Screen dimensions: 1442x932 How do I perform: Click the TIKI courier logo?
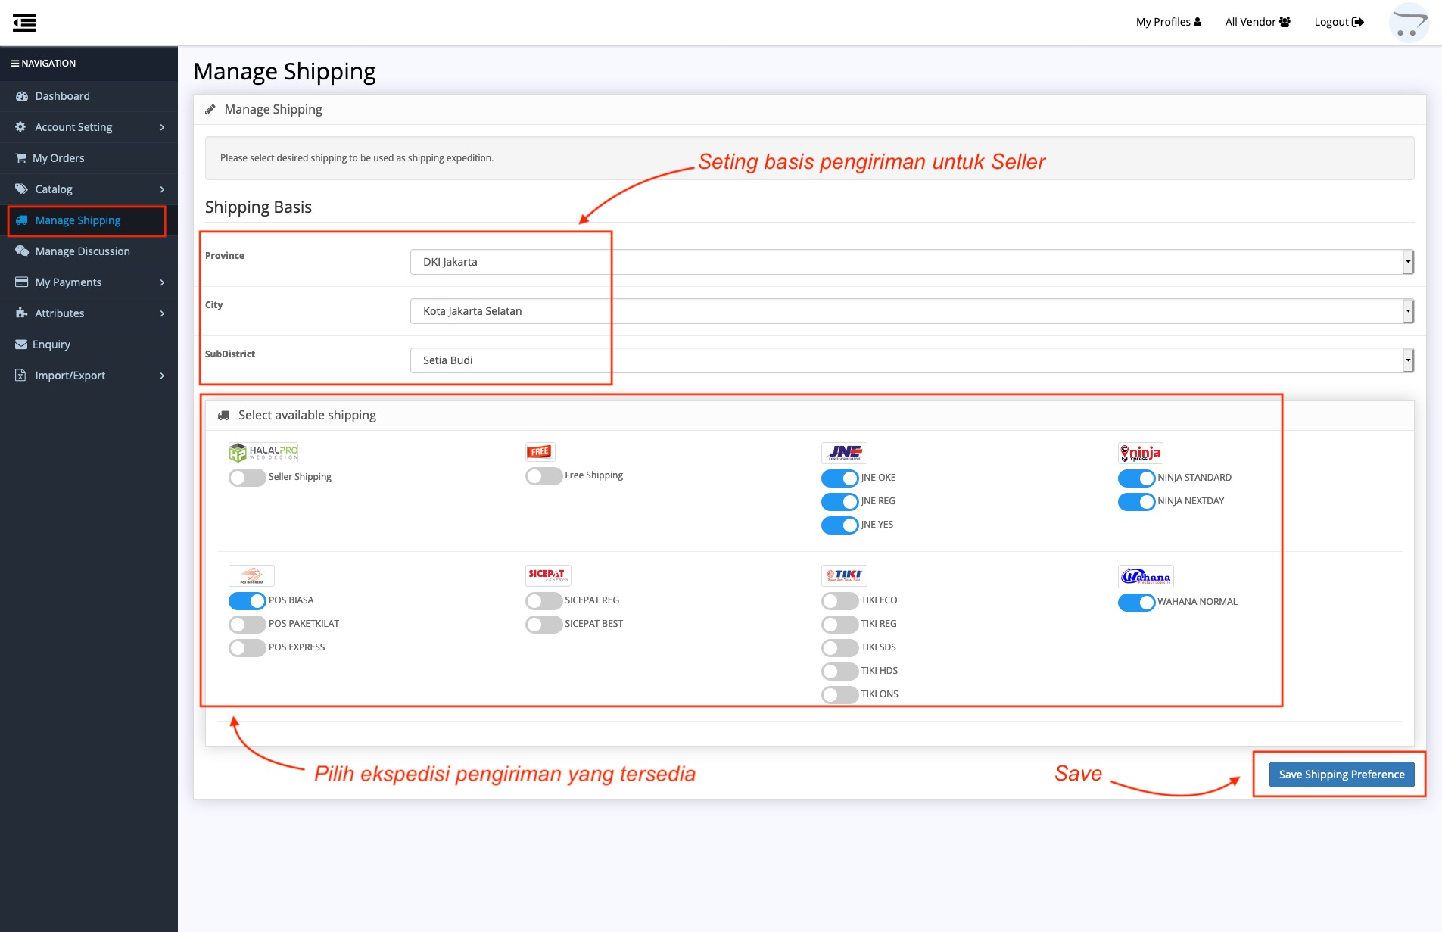[x=844, y=575]
